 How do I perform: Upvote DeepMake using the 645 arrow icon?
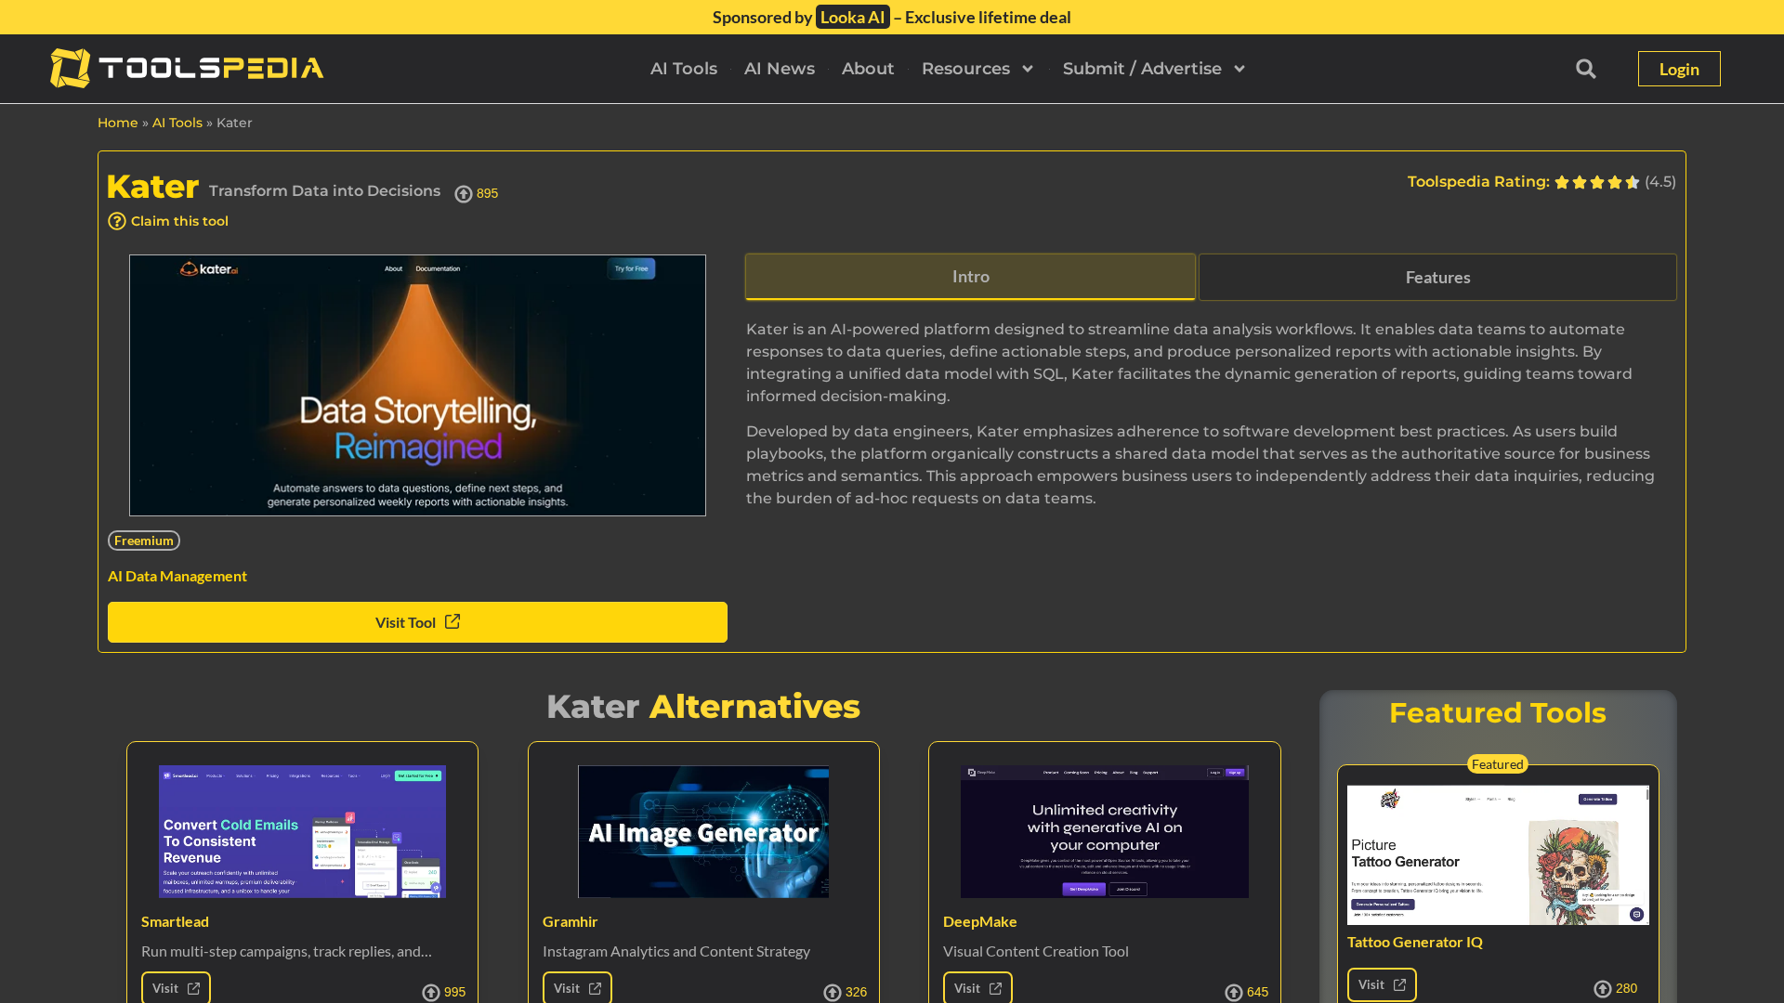point(1233,992)
